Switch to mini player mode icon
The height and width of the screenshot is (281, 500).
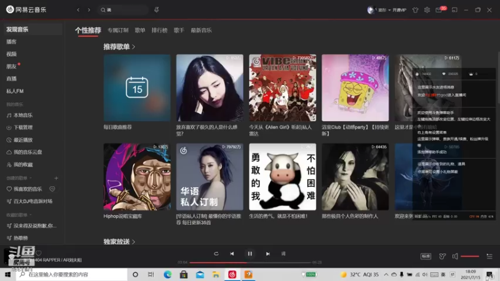[x=455, y=10]
